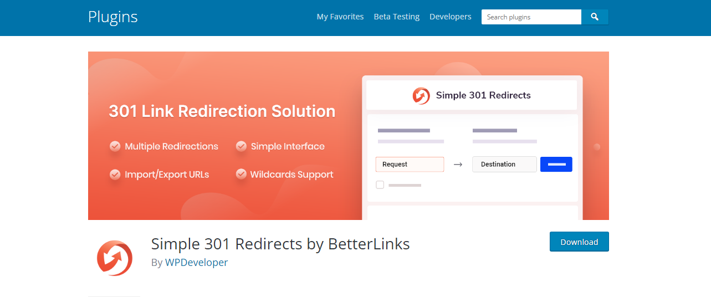Open the Developers page
The image size is (711, 297).
(x=451, y=17)
